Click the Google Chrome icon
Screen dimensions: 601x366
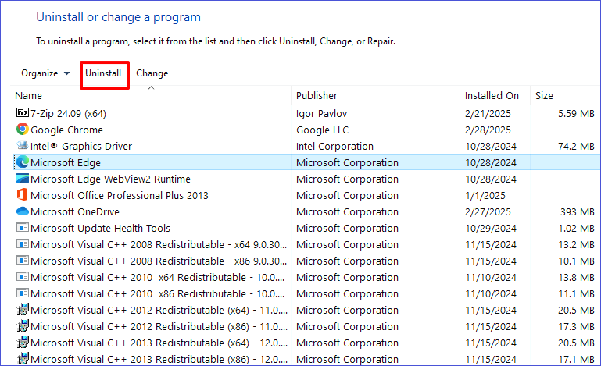(23, 129)
